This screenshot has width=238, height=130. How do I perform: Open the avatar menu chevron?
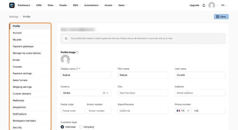(217, 5)
